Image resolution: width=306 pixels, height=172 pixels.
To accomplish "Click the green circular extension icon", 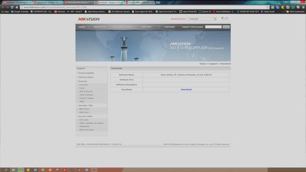I will point(293,7).
